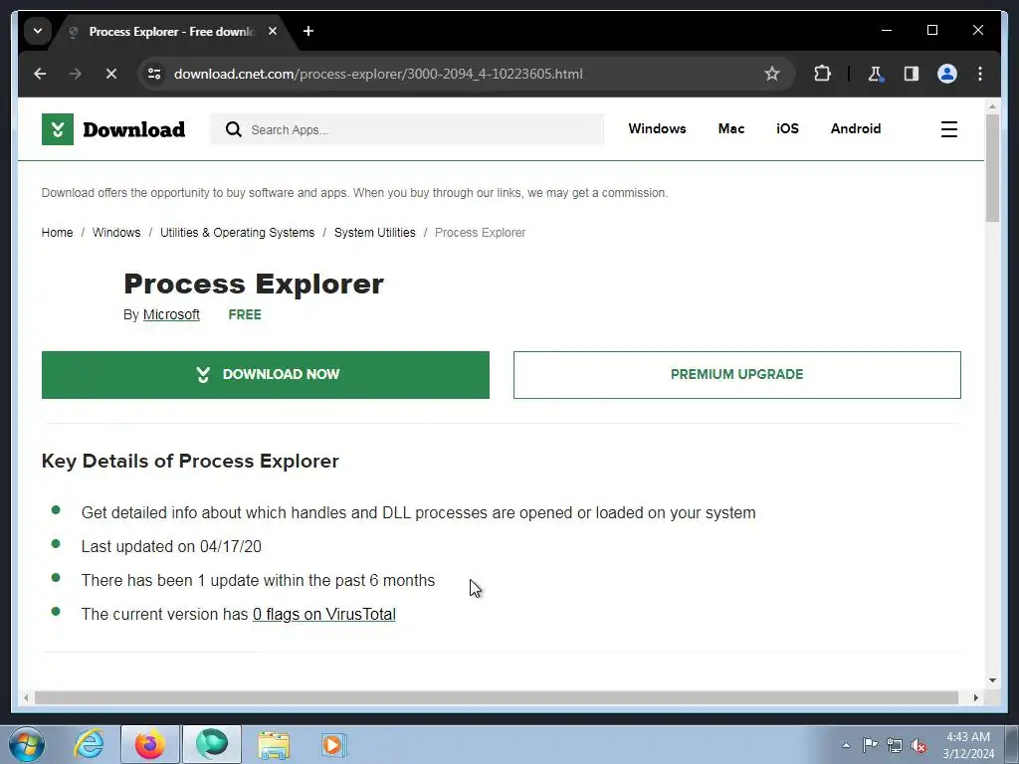Maximize the browser window
Screen dimensions: 1019x764
click(x=931, y=30)
